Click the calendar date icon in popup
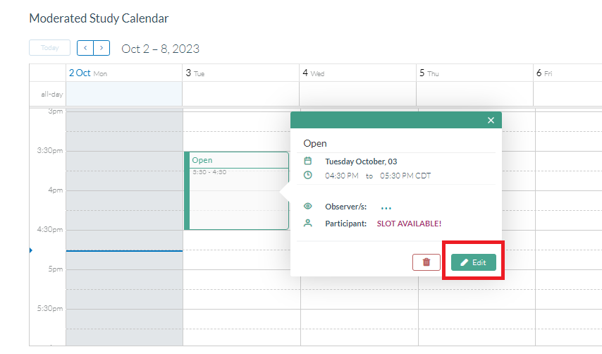Screen dimensions: 602x354 point(307,161)
